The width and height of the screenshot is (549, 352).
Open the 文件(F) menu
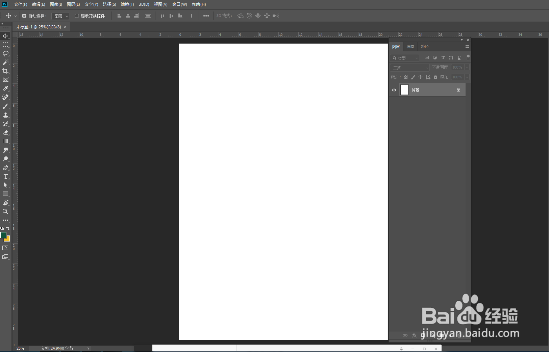pos(21,4)
